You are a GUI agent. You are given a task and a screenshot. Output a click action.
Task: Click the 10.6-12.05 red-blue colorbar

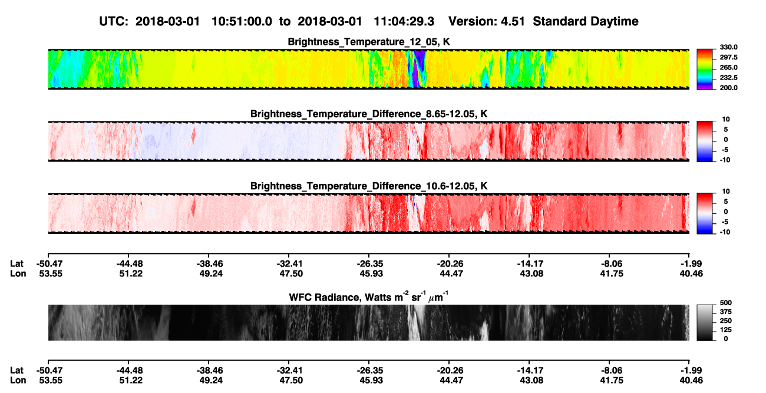tap(705, 213)
